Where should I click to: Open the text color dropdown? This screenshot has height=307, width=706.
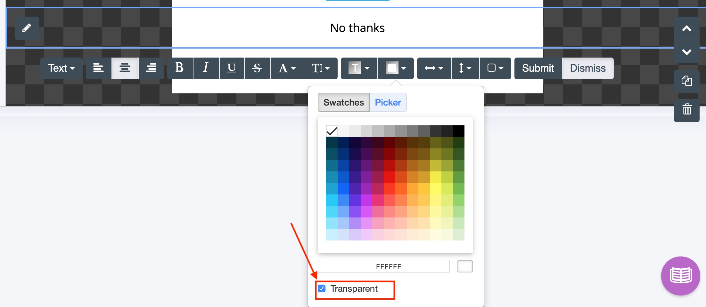(359, 68)
